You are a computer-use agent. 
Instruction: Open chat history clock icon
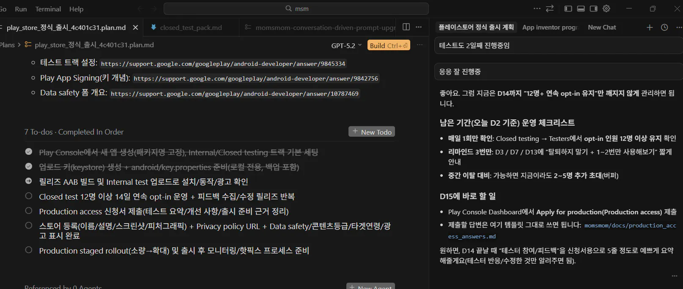pos(664,27)
